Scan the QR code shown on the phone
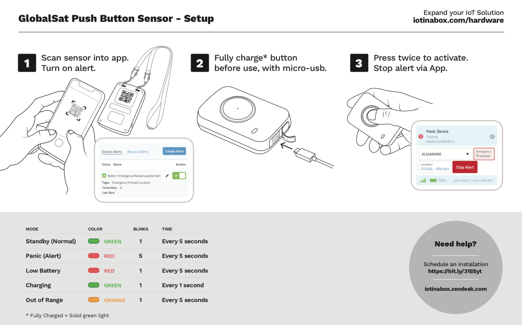The width and height of the screenshot is (522, 325). 76,111
